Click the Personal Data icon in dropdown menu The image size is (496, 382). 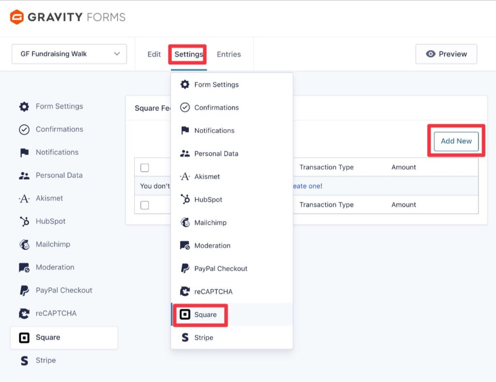point(185,153)
